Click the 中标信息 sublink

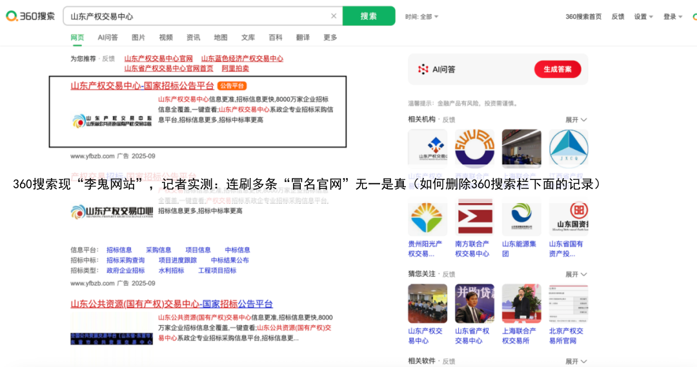coord(237,250)
